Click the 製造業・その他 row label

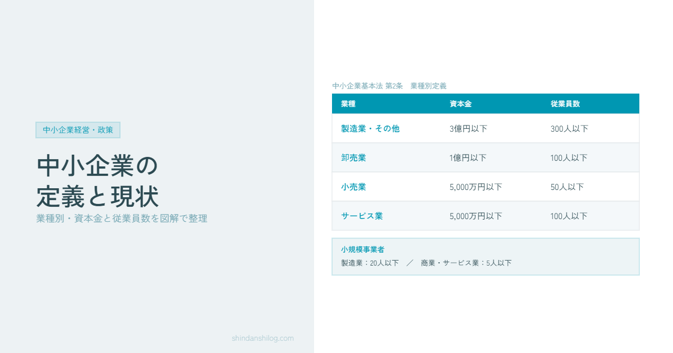pos(370,128)
